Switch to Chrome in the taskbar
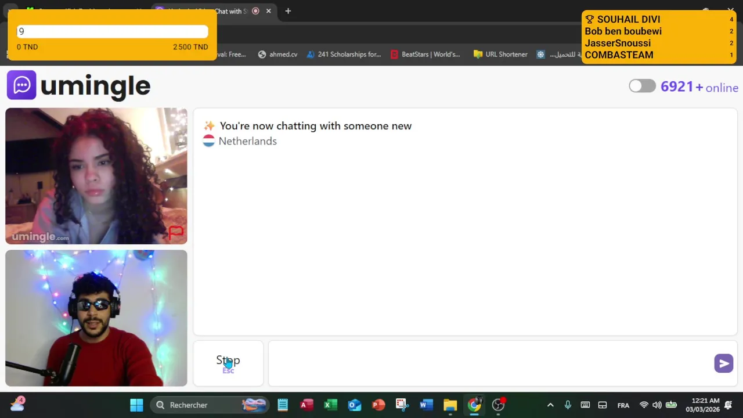The image size is (743, 418). coord(474,405)
